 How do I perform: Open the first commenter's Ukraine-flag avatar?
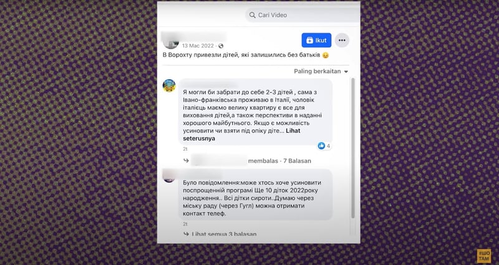[x=169, y=85]
